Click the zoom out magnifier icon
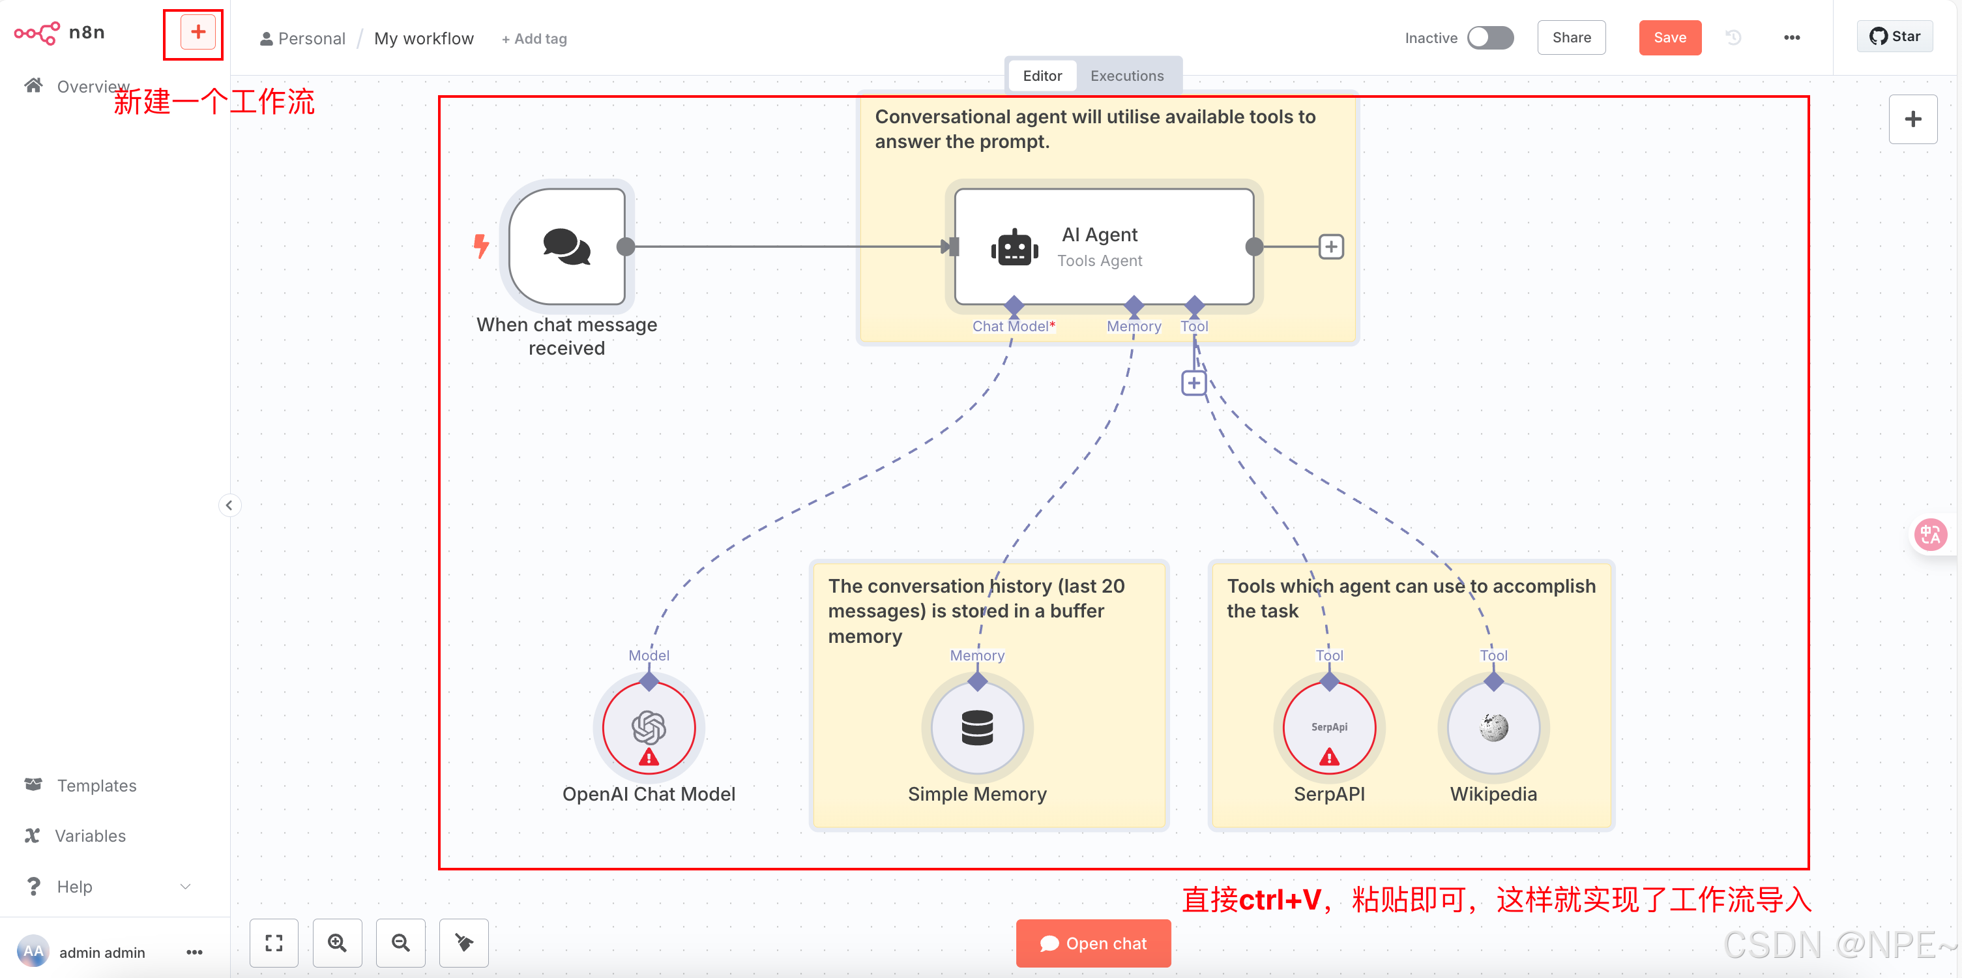The height and width of the screenshot is (978, 1962). point(401,943)
